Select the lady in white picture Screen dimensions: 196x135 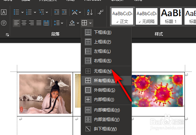click(45, 94)
